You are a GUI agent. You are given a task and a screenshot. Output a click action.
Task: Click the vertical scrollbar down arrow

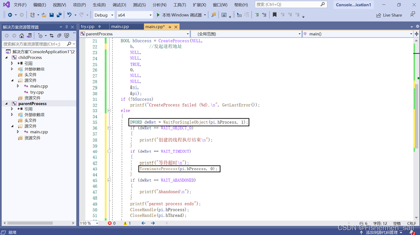[x=416, y=218]
